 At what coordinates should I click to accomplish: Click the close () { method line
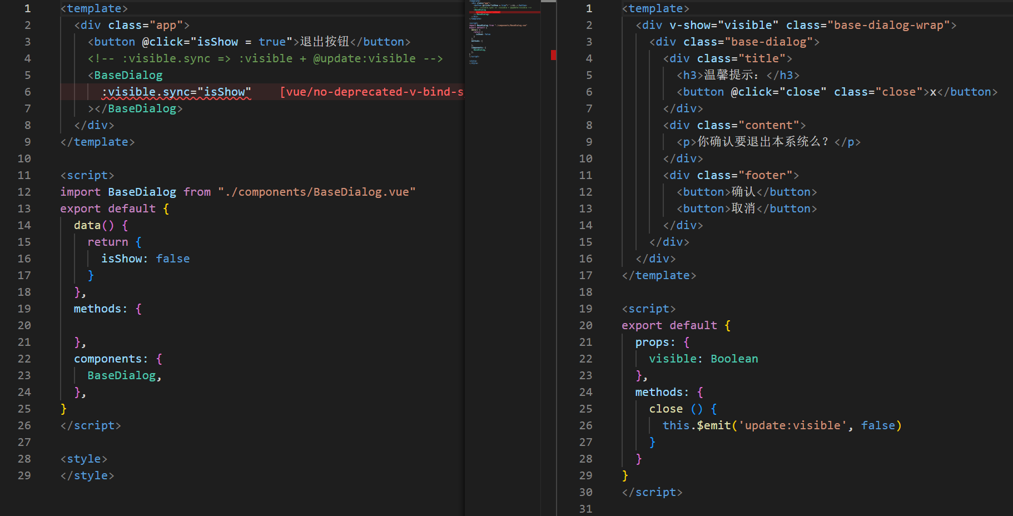(683, 409)
